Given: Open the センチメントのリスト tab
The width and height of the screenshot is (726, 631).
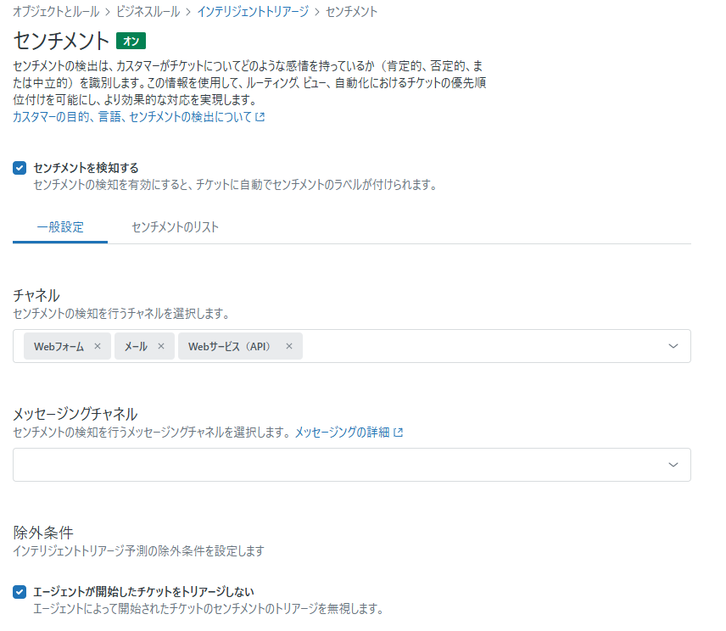Looking at the screenshot, I should tap(175, 227).
